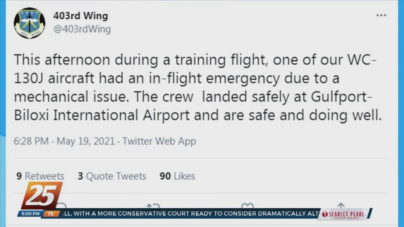Click the 6:28 PM timestamp
Screen dimensions: 404x227
coord(31,141)
